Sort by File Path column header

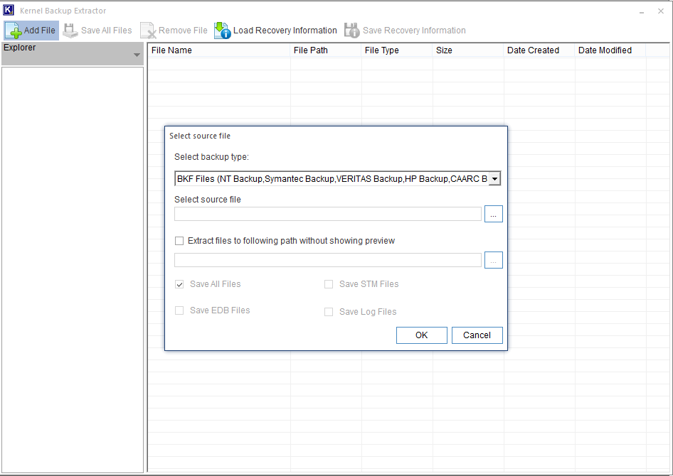[326, 50]
